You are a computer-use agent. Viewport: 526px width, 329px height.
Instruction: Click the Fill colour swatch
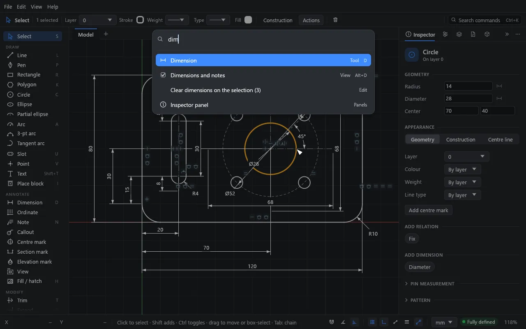[x=248, y=20]
